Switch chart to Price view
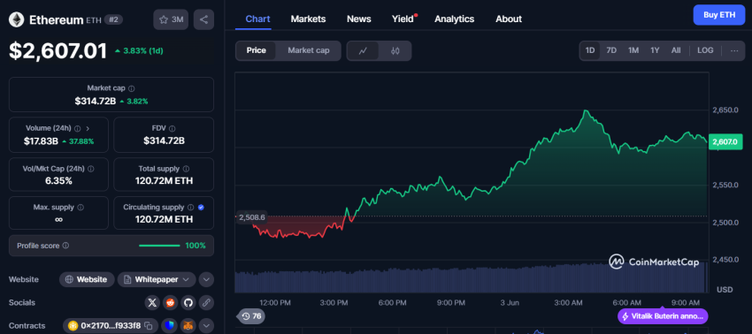The width and height of the screenshot is (752, 334). point(256,50)
